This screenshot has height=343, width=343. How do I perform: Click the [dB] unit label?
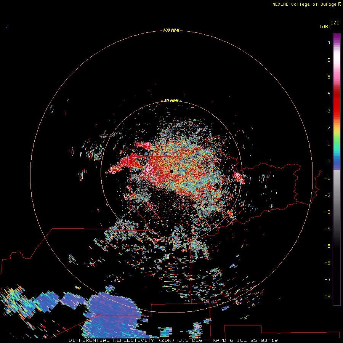325,27
